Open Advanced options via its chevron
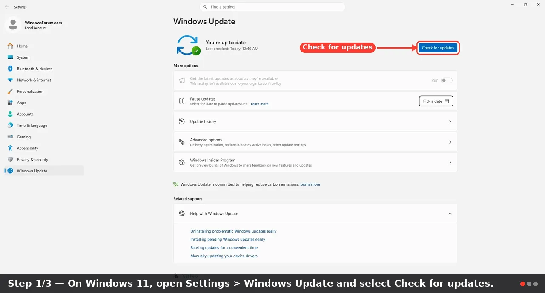Viewport: 545px width, 293px height. (x=450, y=142)
